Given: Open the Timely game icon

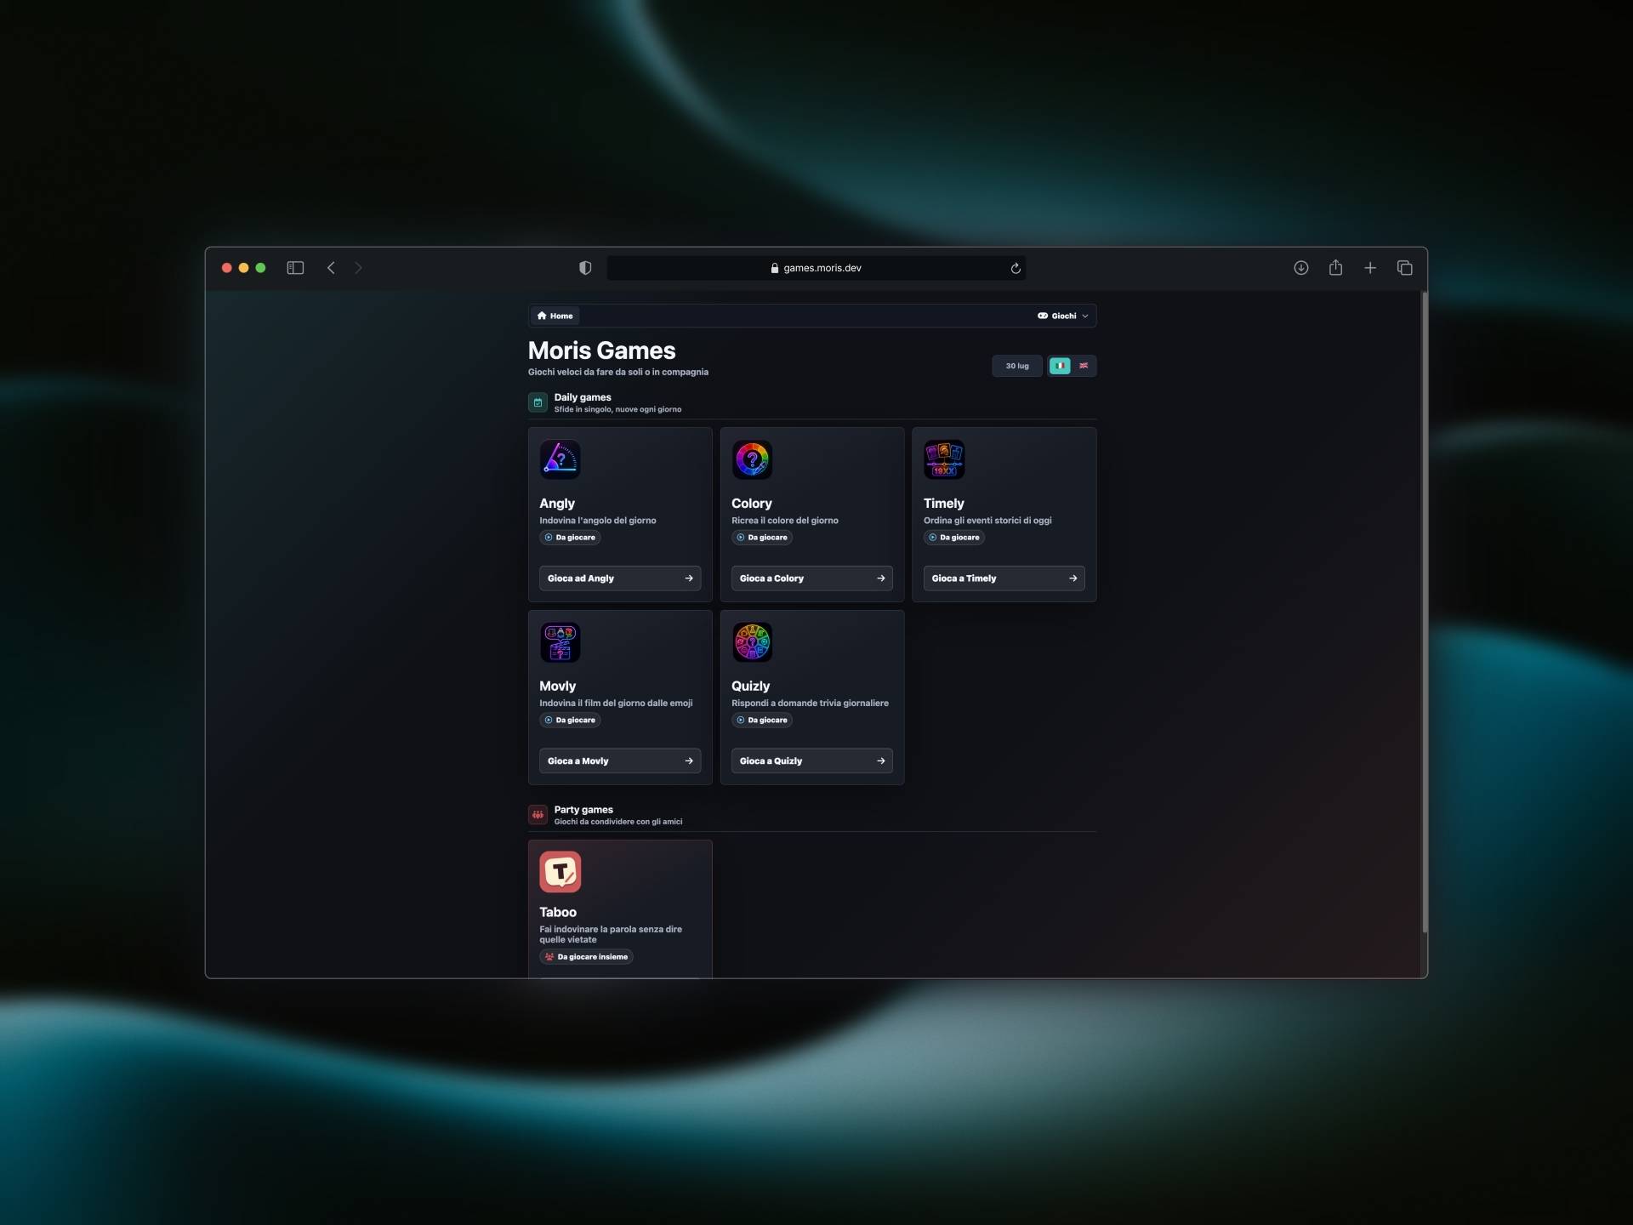Looking at the screenshot, I should point(944,459).
